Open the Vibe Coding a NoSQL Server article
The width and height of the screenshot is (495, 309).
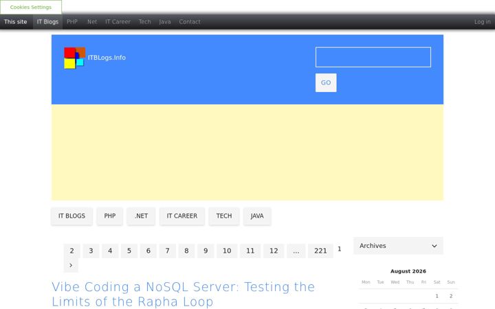(184, 294)
